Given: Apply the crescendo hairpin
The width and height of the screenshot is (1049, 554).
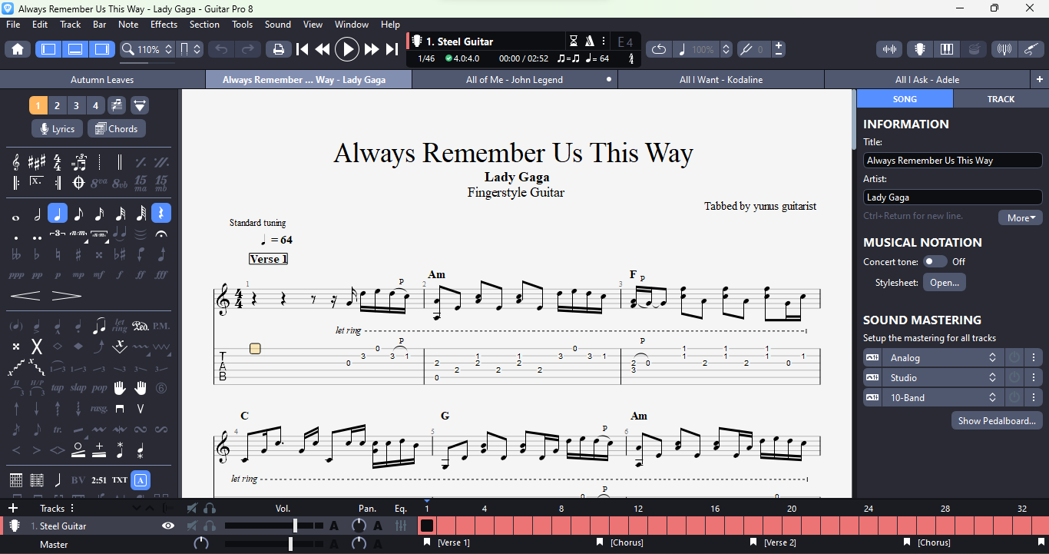Looking at the screenshot, I should pos(25,296).
